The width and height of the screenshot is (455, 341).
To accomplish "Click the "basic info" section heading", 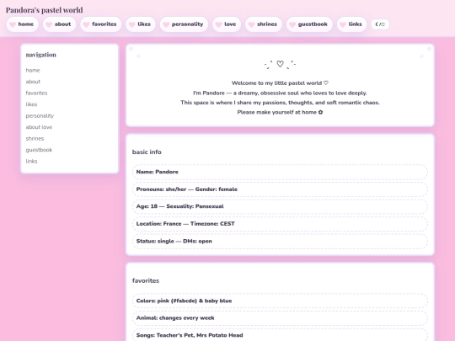I will (x=147, y=152).
